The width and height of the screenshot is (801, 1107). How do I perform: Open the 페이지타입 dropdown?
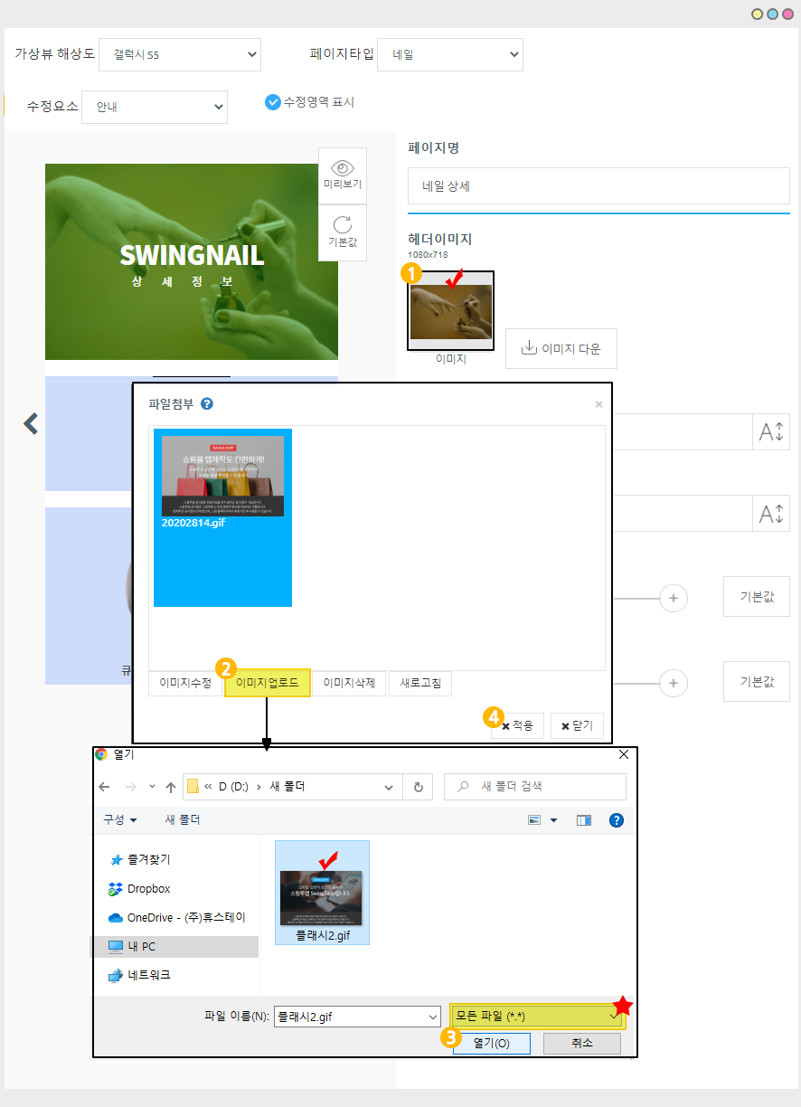click(x=449, y=54)
